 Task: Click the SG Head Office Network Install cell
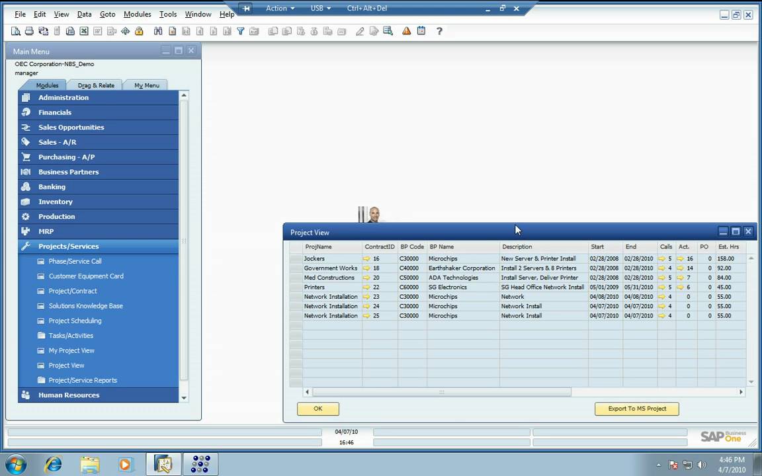544,287
